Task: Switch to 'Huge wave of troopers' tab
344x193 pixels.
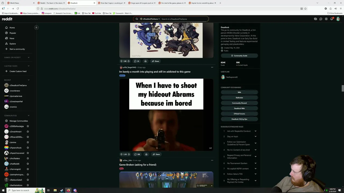Action: (x=142, y=3)
